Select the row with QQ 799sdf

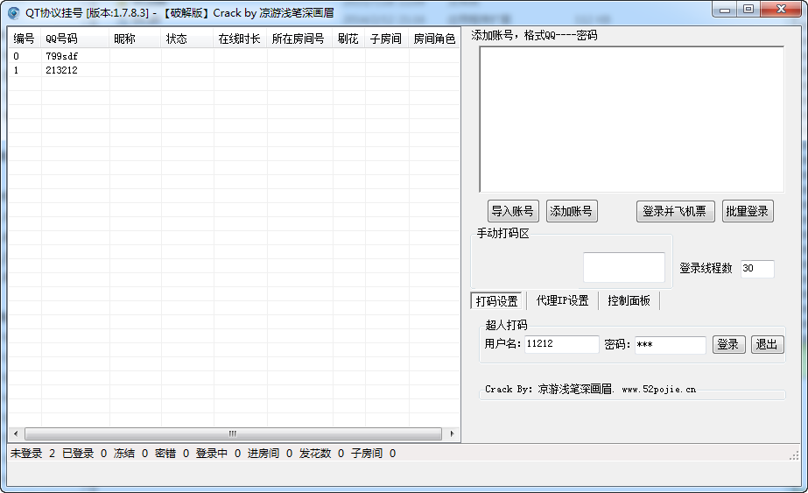234,56
